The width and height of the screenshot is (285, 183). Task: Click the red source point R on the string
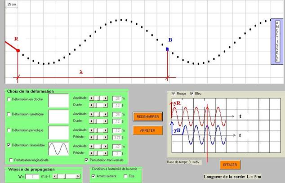point(18,51)
